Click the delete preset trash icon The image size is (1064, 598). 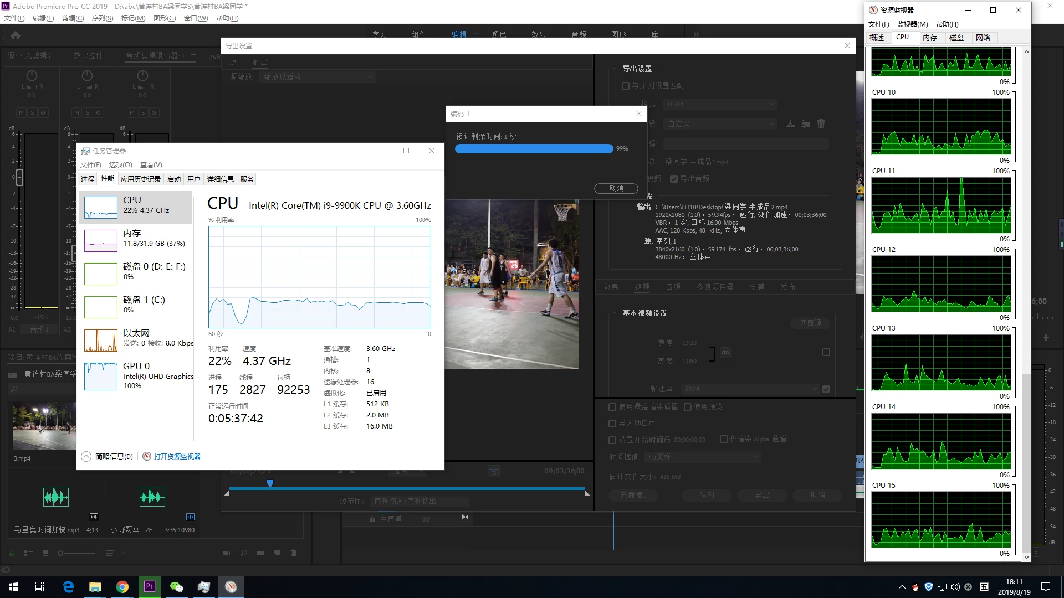pyautogui.click(x=821, y=124)
